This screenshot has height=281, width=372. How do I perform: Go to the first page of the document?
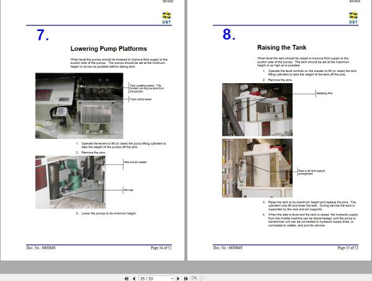tap(126, 279)
